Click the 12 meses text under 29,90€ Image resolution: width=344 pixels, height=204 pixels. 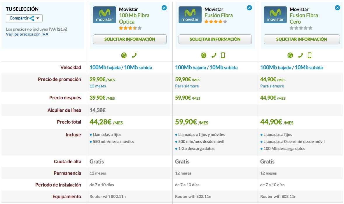pos(98,86)
